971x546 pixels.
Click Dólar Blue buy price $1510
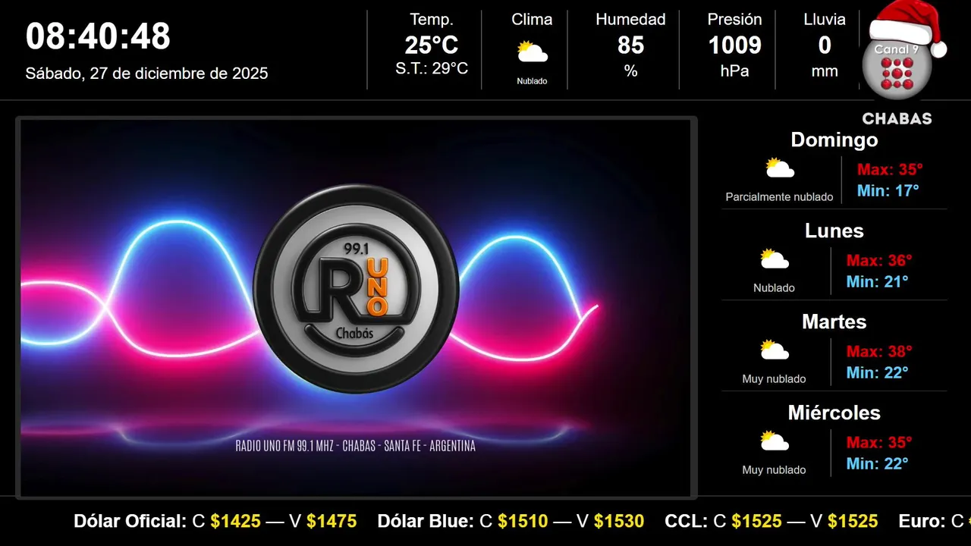point(523,521)
